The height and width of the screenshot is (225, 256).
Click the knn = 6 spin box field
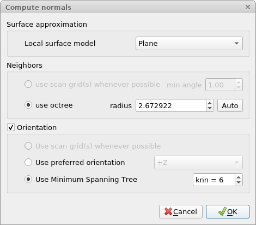[214, 180]
